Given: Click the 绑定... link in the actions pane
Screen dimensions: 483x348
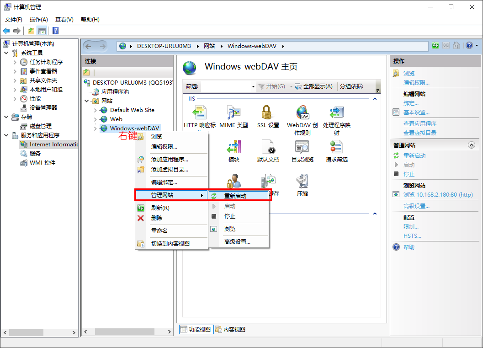Looking at the screenshot, I should pyautogui.click(x=411, y=103).
